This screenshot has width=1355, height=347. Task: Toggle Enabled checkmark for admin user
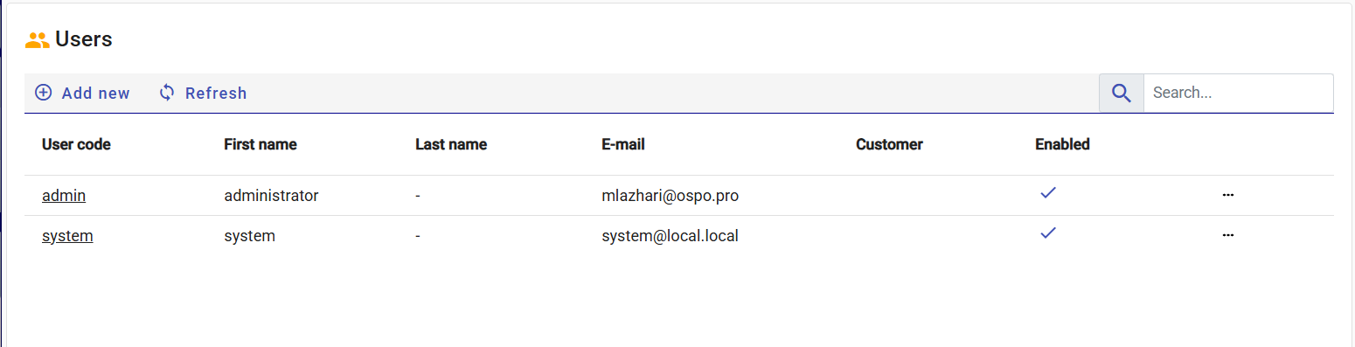[1048, 193]
